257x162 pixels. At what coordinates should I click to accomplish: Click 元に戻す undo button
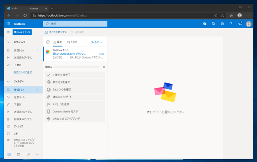coord(77,32)
